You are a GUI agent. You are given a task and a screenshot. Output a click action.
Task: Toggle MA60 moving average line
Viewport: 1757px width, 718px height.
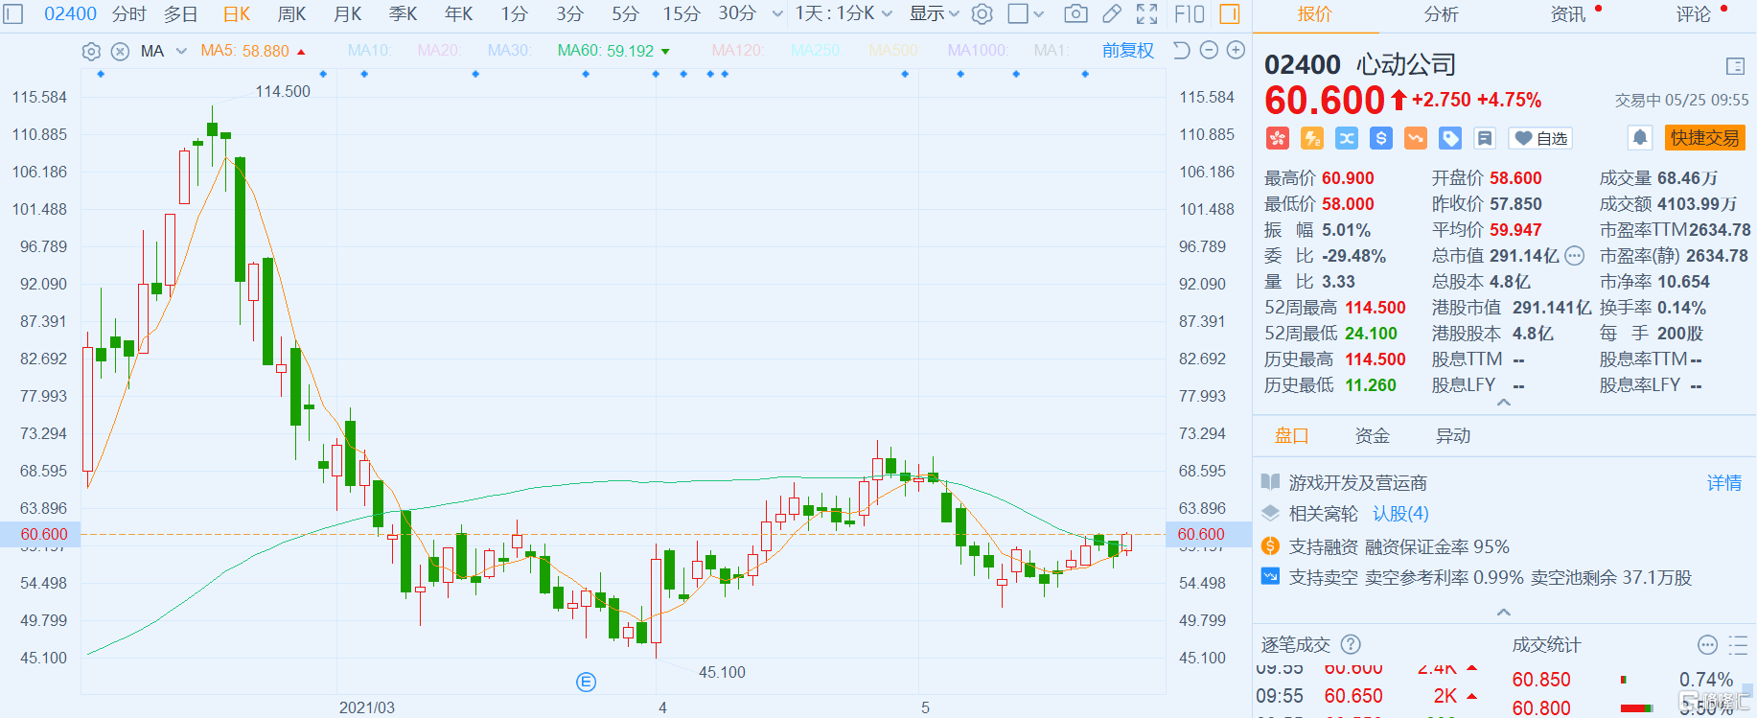tap(605, 51)
